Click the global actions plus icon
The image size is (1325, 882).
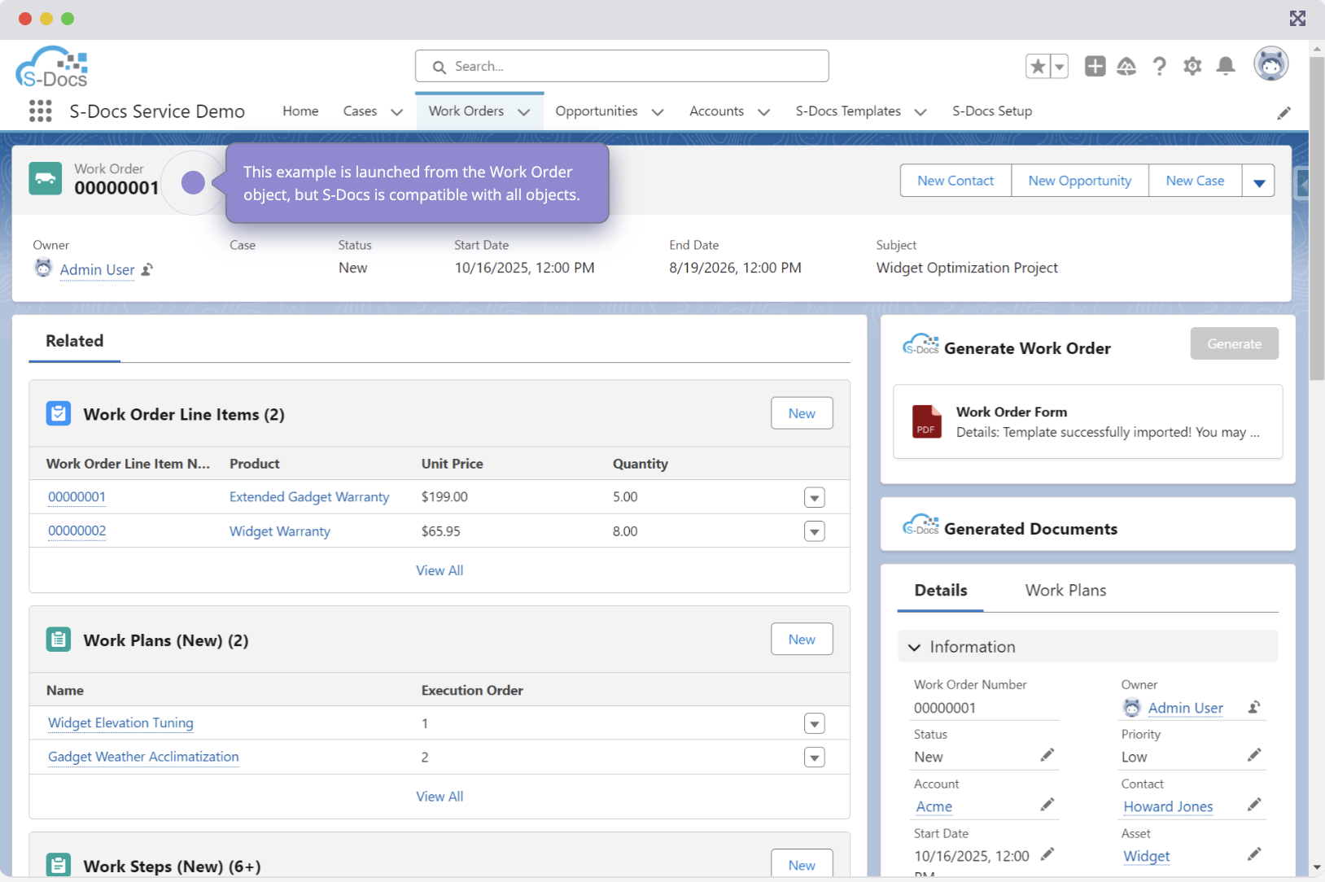[1095, 66]
